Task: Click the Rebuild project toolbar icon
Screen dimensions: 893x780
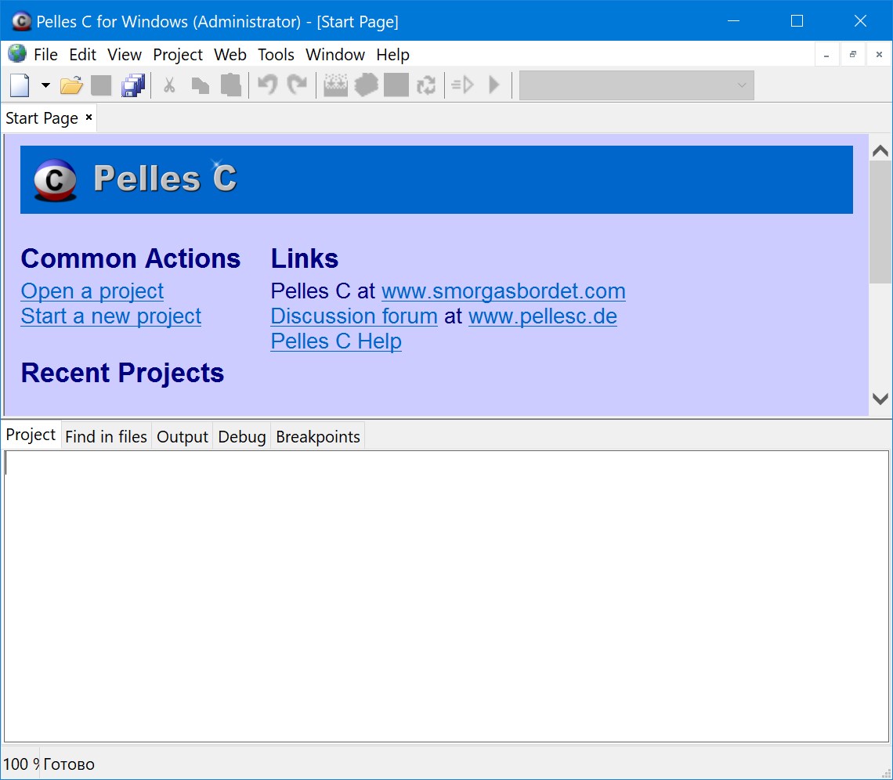Action: [427, 85]
